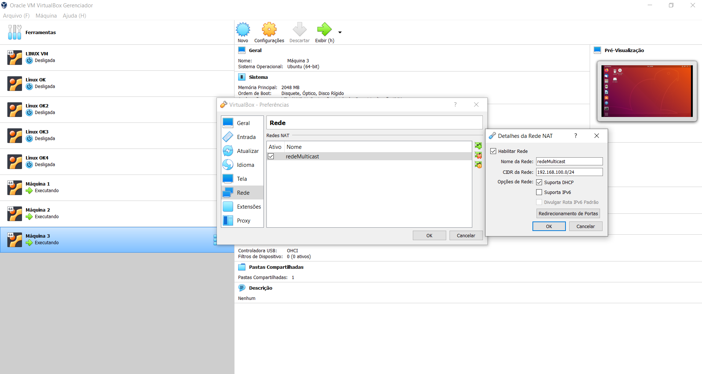
Task: Select Máquina 2 in the list
Action: pos(117,214)
